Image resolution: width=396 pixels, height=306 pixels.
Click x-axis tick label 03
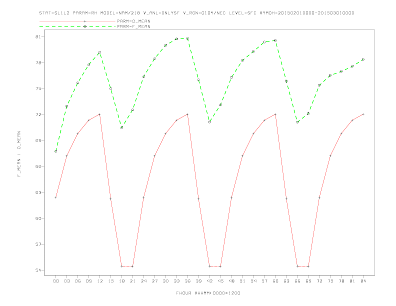point(66,281)
